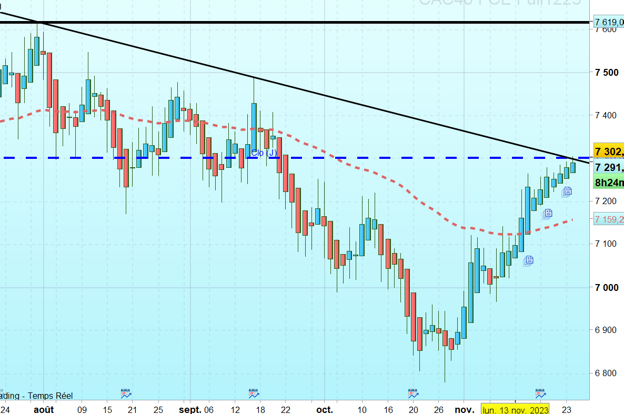This screenshot has height=414, width=624.
Task: Select the 7 619,0 horizontal line price label
Action: (609, 22)
